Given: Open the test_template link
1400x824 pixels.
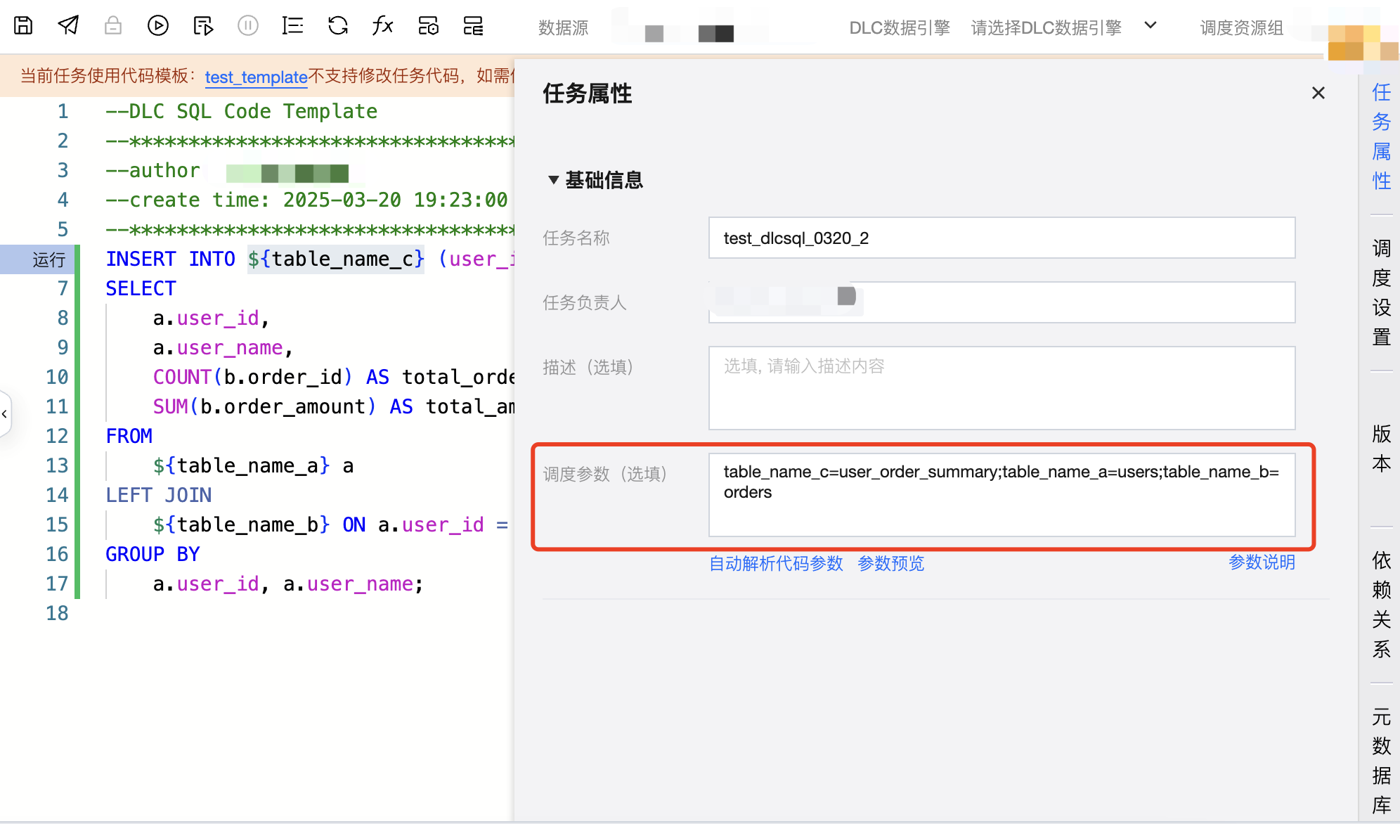Looking at the screenshot, I should pyautogui.click(x=256, y=77).
